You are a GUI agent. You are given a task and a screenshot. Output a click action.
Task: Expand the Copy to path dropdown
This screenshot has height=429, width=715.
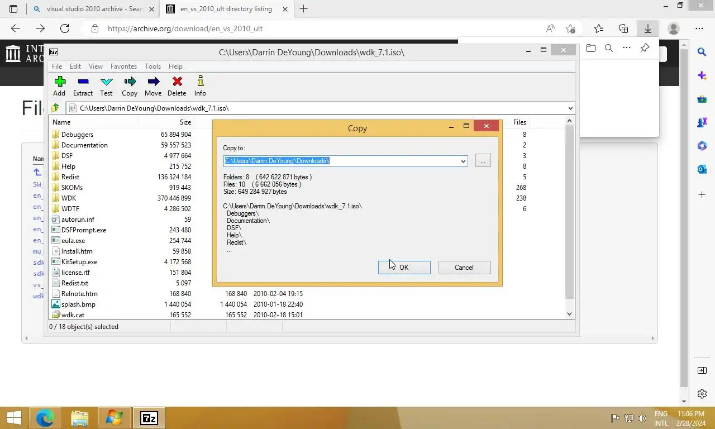click(463, 161)
